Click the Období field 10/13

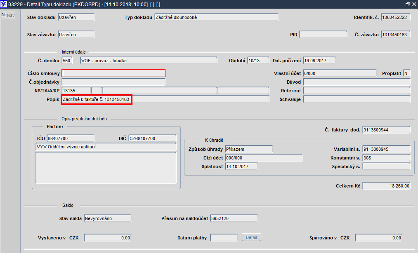point(258,61)
